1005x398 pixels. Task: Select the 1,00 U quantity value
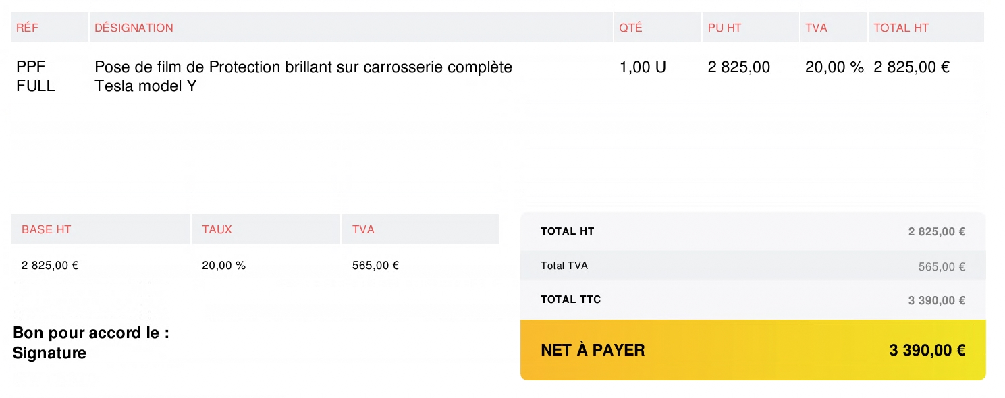click(643, 67)
